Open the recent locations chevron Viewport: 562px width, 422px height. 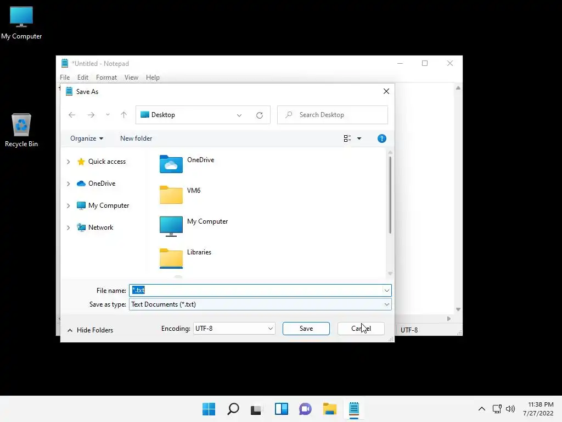click(108, 115)
